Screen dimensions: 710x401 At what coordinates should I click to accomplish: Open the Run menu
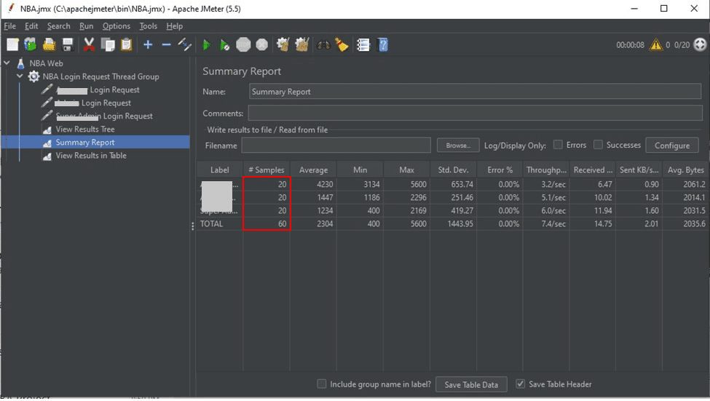click(86, 26)
